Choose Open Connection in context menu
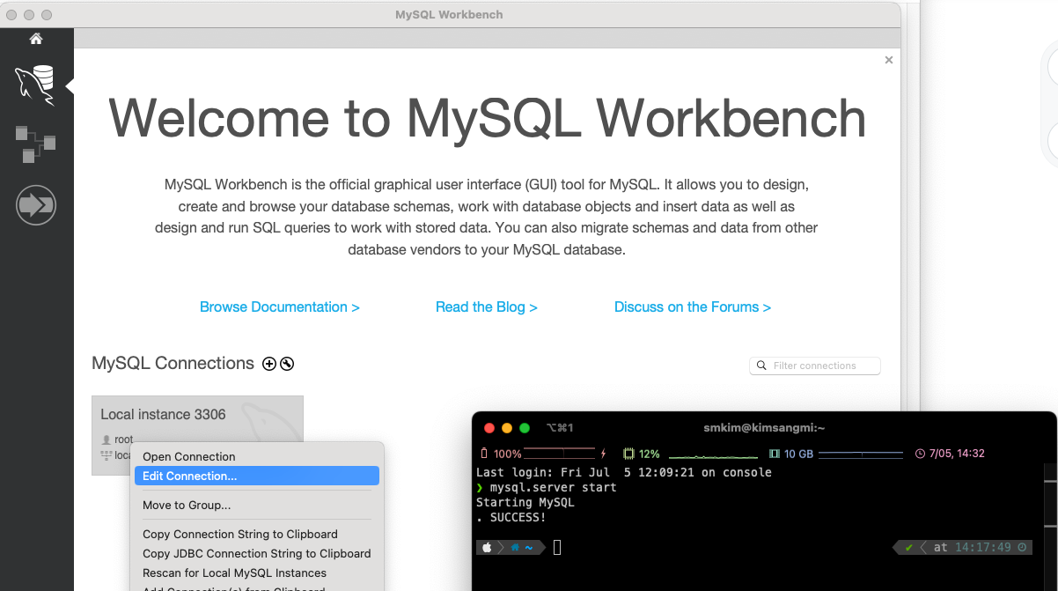Screen dimensions: 1058x591 pos(257,456)
